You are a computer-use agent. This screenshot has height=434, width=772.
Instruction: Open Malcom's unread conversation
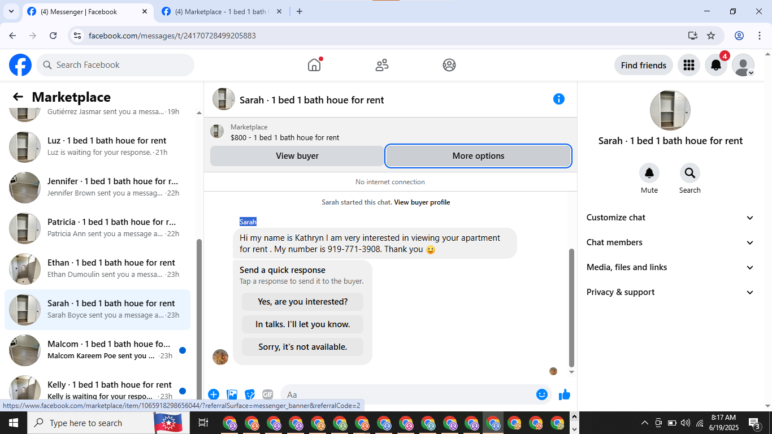click(x=97, y=350)
